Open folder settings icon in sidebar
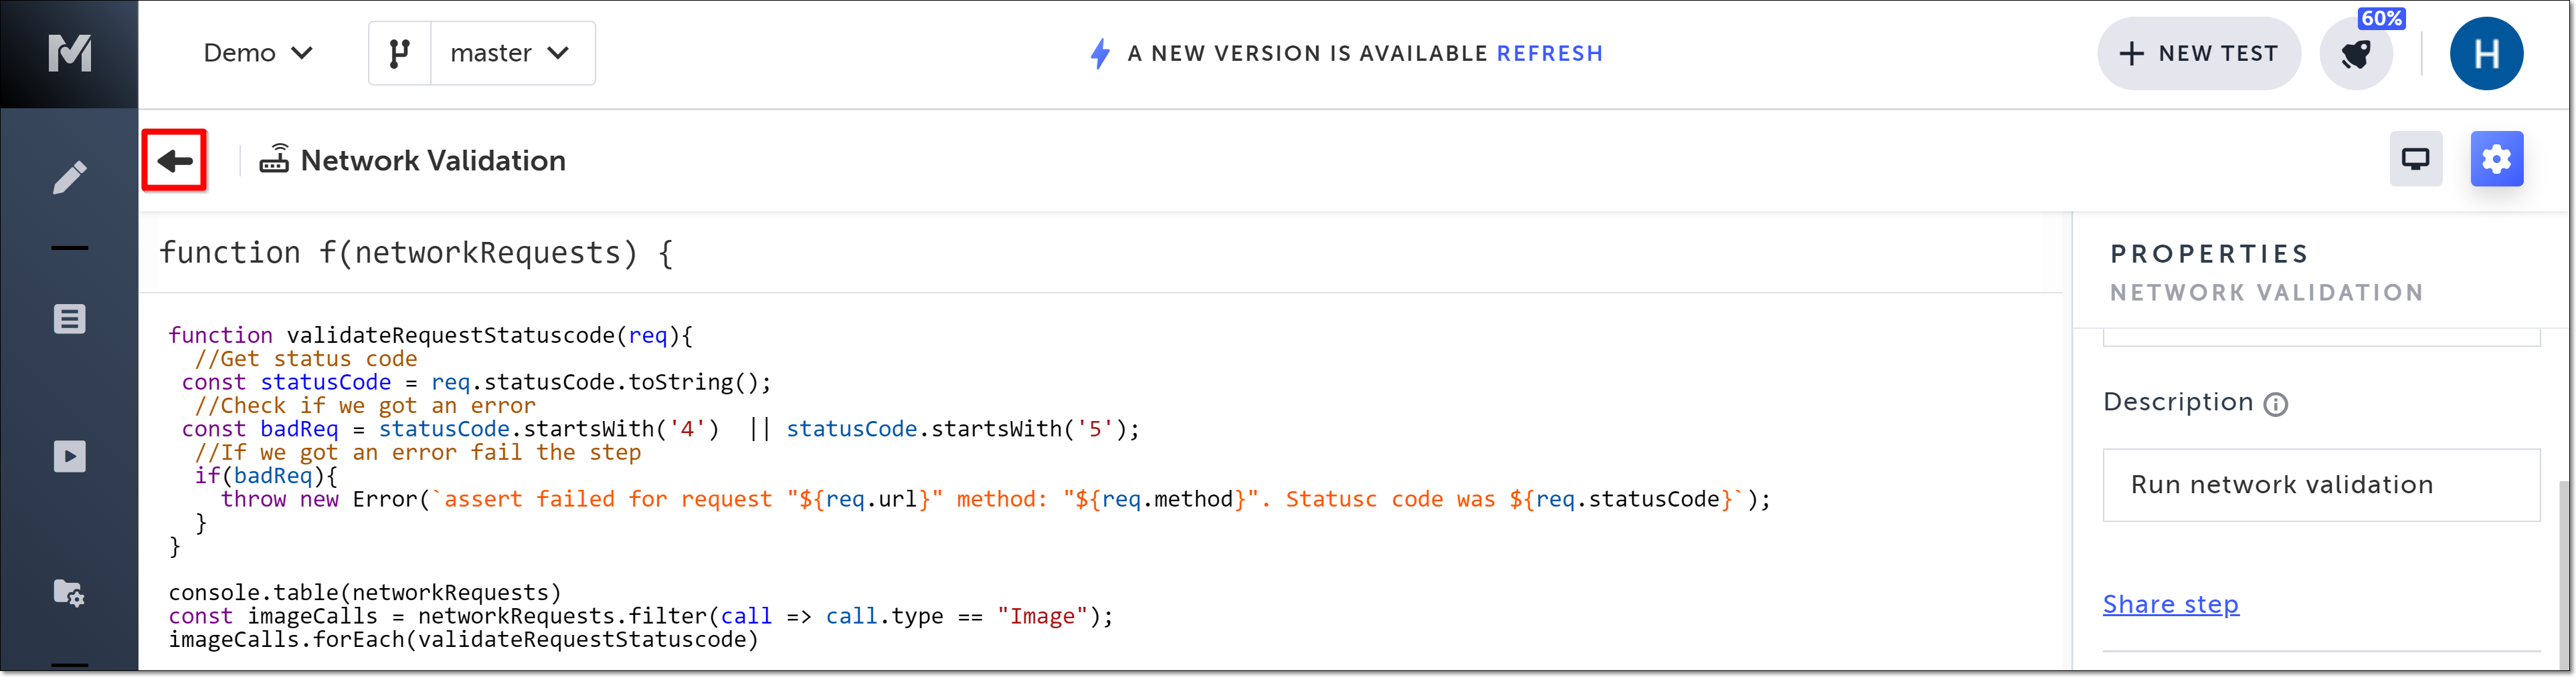Screen dimensions: 2576x677 pyautogui.click(x=69, y=592)
